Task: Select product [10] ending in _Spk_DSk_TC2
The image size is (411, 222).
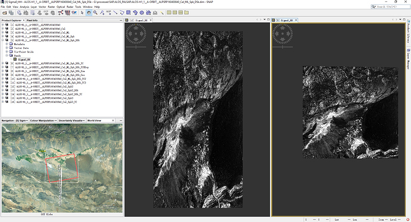Action: pos(48,79)
